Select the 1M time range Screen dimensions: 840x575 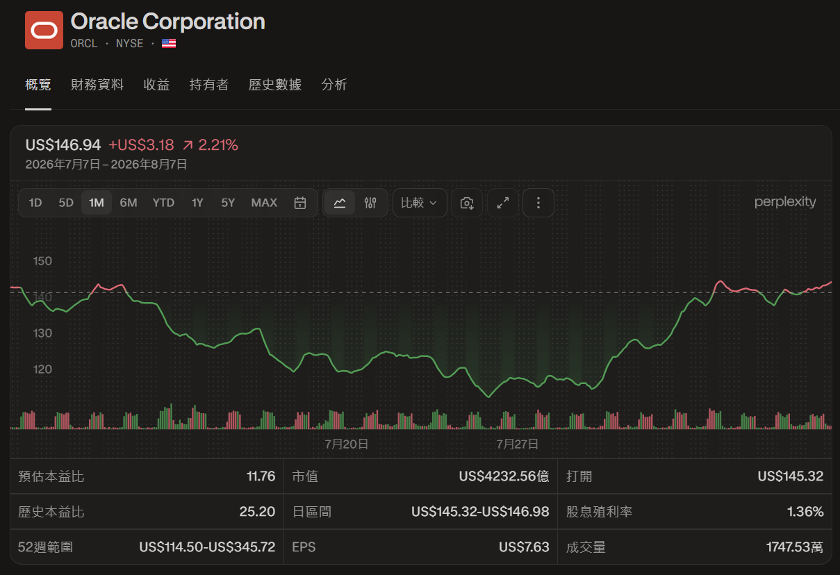97,203
